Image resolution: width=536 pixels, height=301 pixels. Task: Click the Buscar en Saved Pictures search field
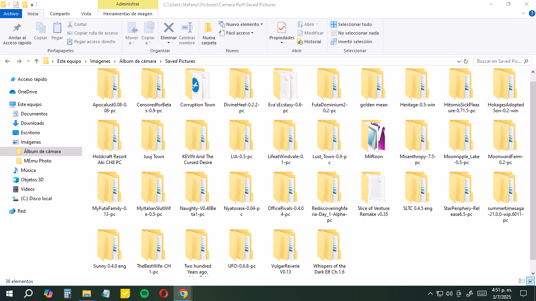point(499,61)
